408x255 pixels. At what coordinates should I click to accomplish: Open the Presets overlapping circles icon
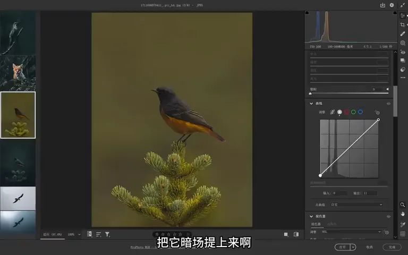[403, 69]
